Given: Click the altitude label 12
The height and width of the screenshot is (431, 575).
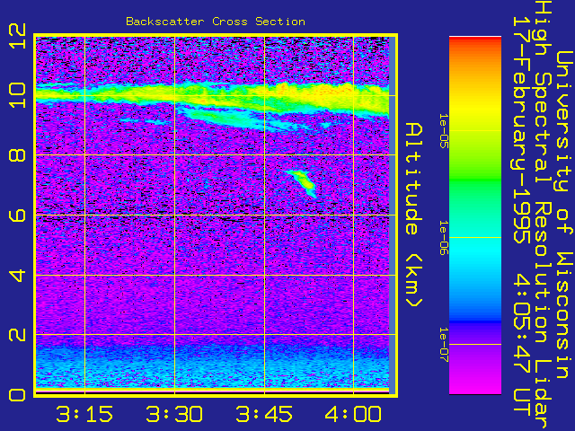Looking at the screenshot, I should coord(17,36).
